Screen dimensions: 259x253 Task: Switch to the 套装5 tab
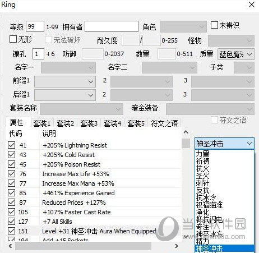136,123
